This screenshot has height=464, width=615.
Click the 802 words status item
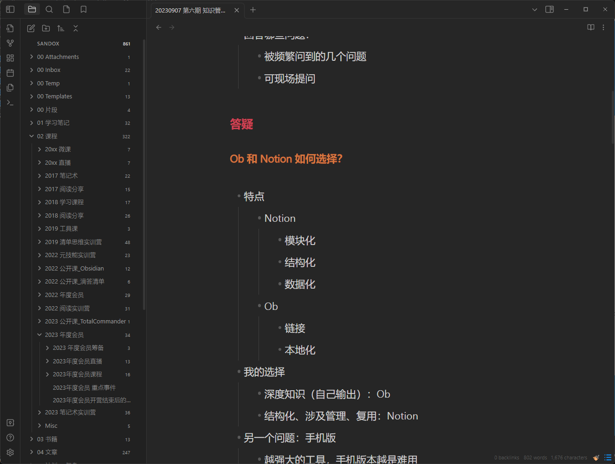point(535,458)
